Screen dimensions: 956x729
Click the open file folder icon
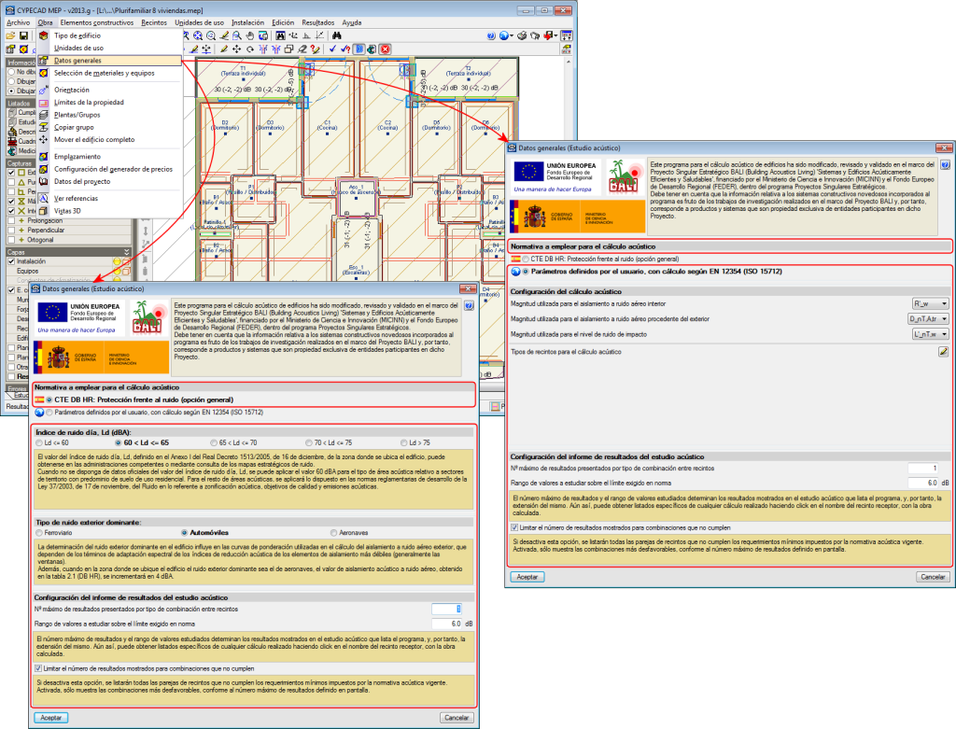(10, 36)
